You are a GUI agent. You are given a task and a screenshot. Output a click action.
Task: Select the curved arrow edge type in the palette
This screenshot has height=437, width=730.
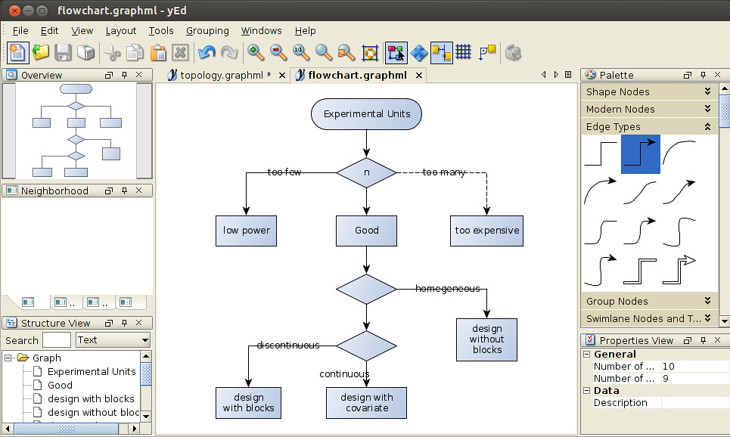pyautogui.click(x=600, y=191)
